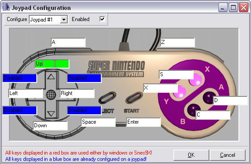Click the lower-right blue Disabled diagonal field
This screenshot has height=164, width=251.
click(x=84, y=110)
